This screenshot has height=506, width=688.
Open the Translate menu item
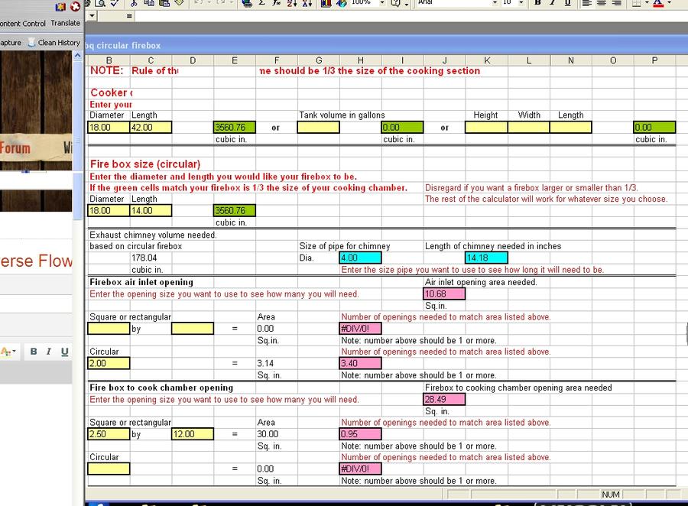(x=65, y=24)
